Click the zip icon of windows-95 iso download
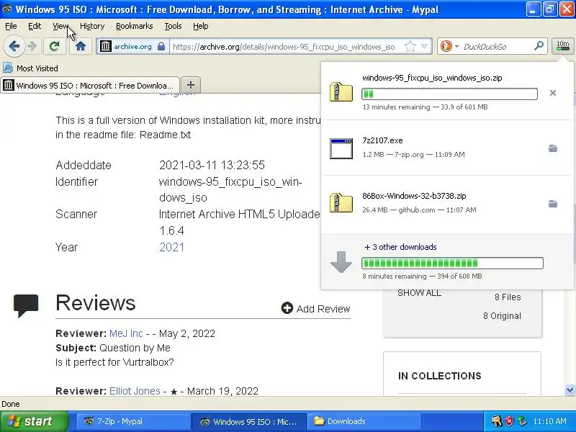The image size is (576, 432). [341, 92]
